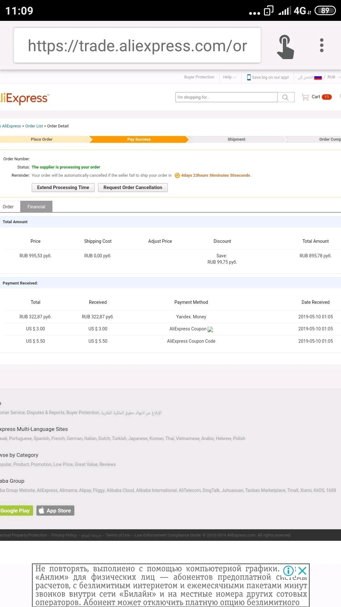341x607 pixels.
Task: Tap the App Store download button
Action: 55,511
